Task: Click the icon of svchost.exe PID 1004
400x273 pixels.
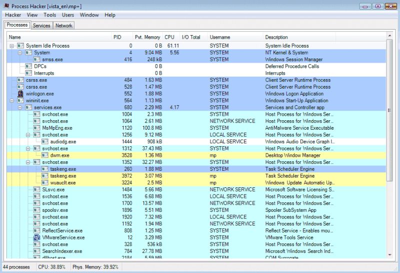Action: tap(36, 114)
